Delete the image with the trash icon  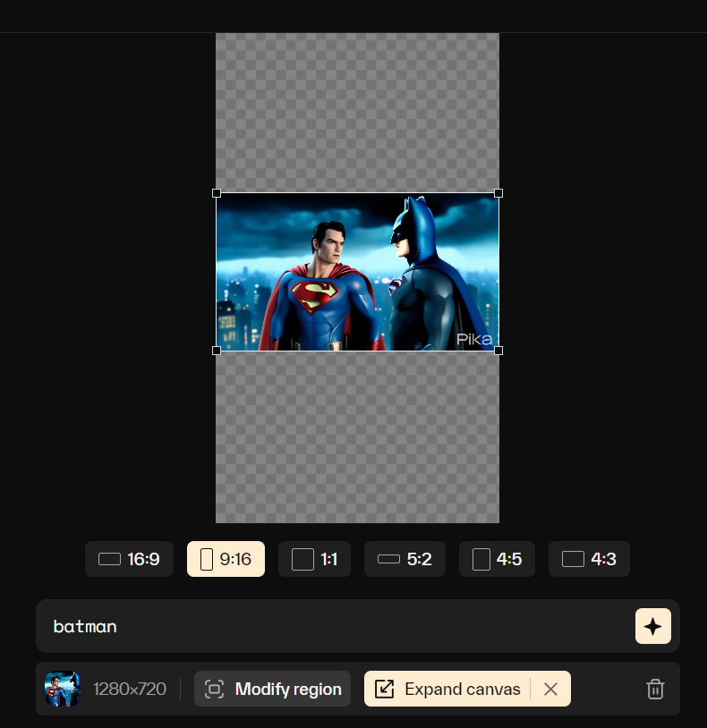(x=655, y=689)
